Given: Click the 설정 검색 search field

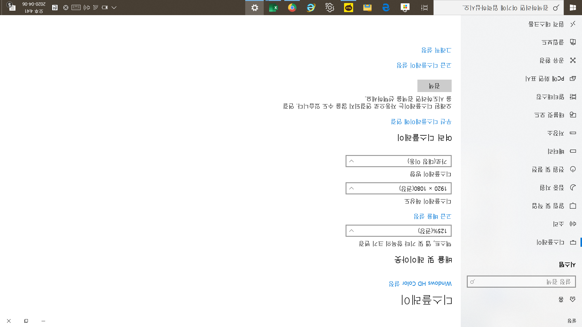Looking at the screenshot, I should coord(521,282).
